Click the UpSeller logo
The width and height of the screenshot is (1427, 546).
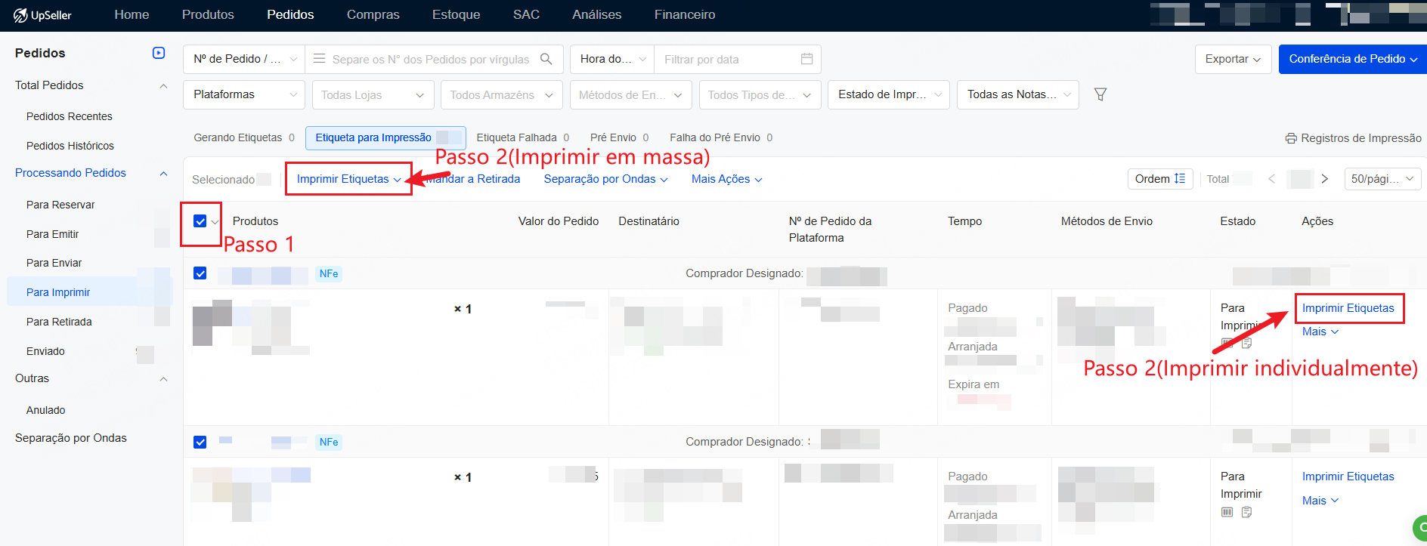pos(42,15)
